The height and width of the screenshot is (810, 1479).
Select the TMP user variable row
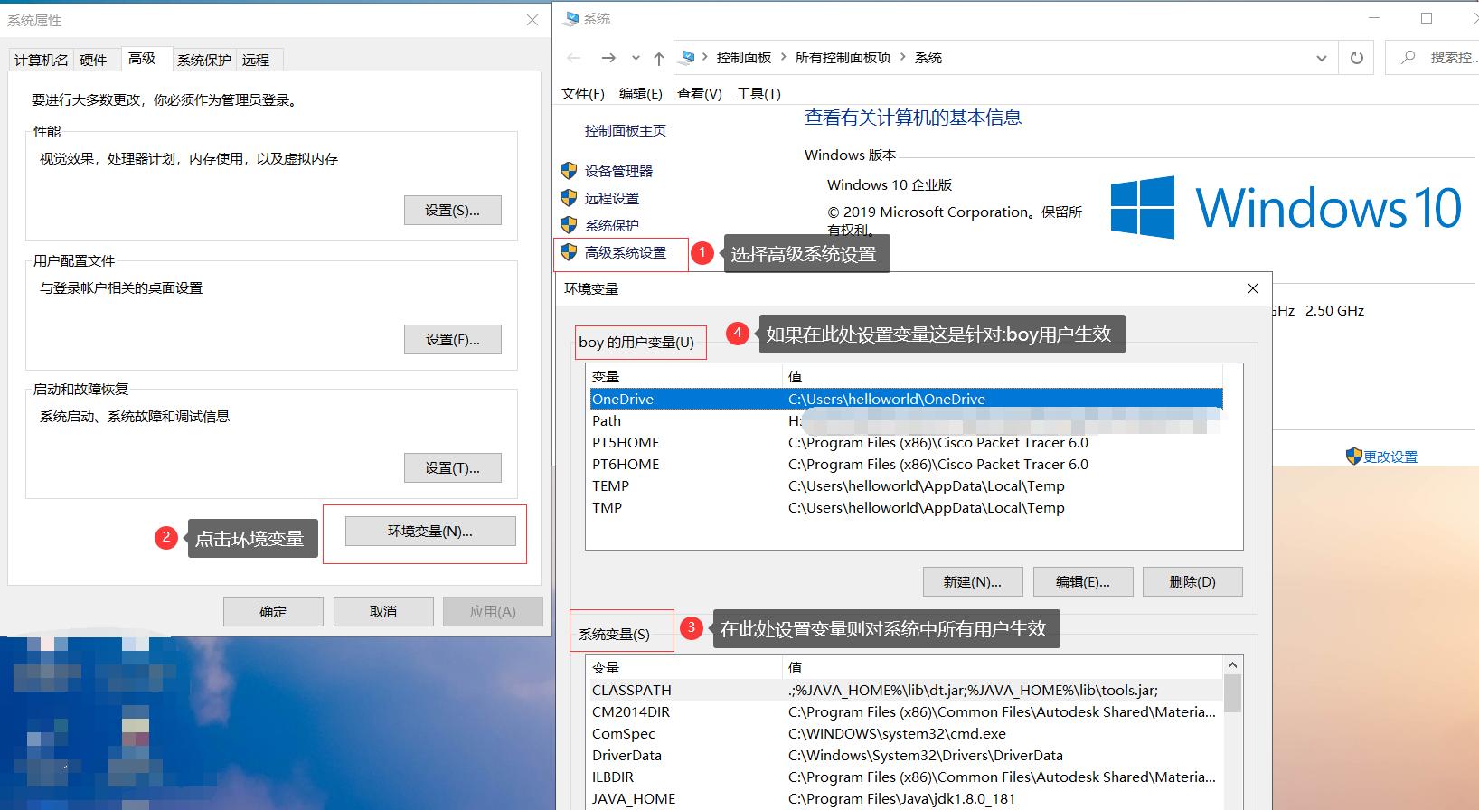(906, 507)
